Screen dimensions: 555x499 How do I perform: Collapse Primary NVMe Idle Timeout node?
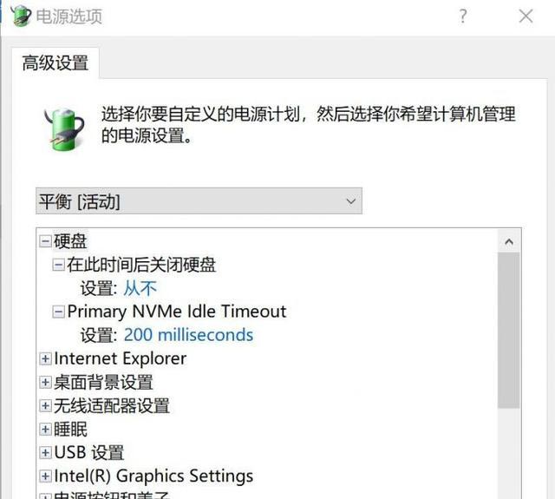[58, 312]
